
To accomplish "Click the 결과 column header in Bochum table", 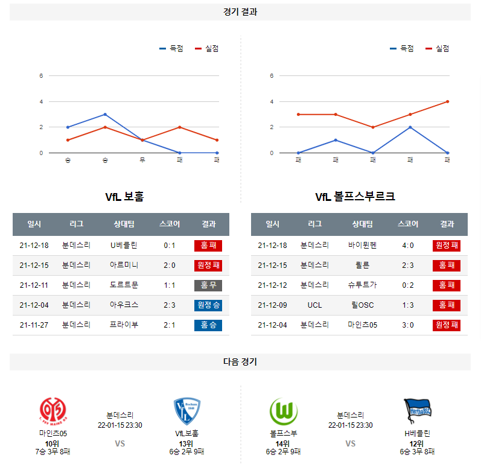I will (209, 224).
